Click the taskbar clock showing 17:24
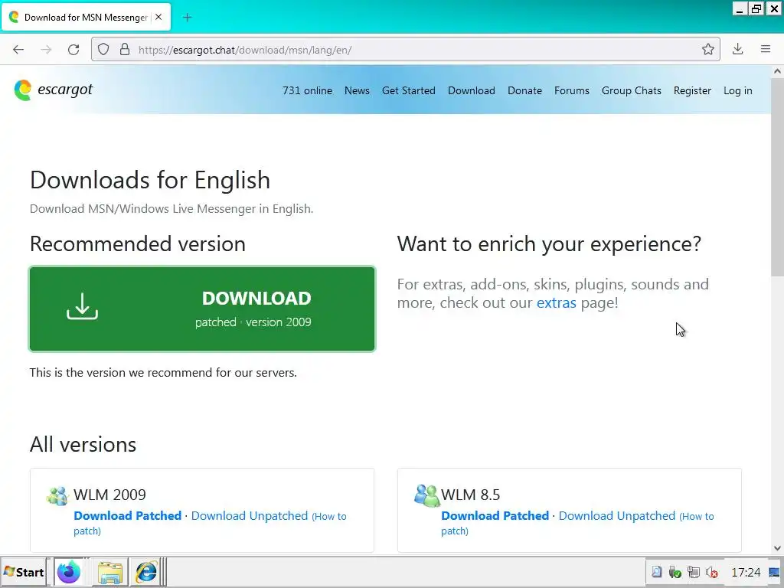 pyautogui.click(x=746, y=572)
